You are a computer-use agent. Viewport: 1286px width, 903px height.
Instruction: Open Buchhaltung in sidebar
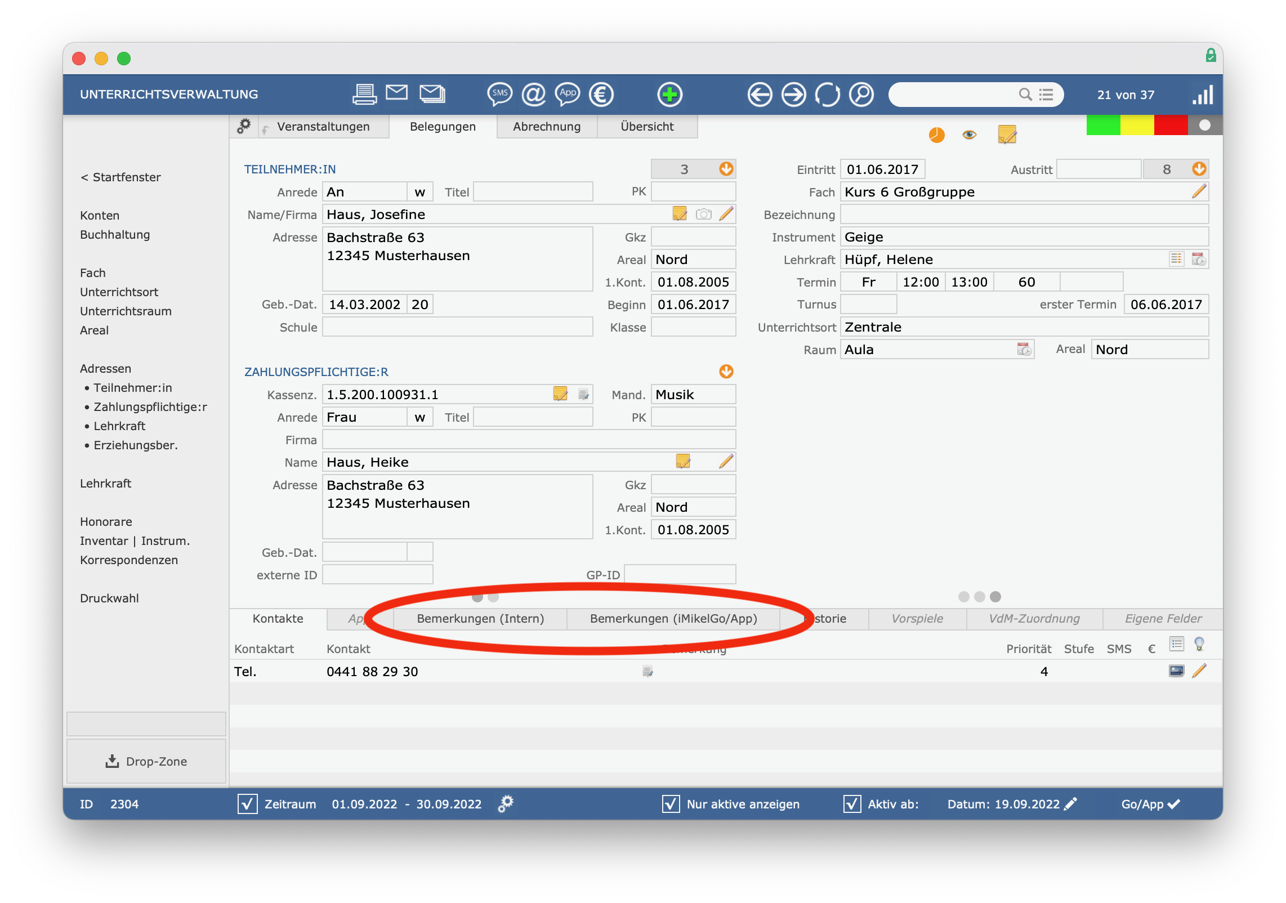(x=115, y=235)
